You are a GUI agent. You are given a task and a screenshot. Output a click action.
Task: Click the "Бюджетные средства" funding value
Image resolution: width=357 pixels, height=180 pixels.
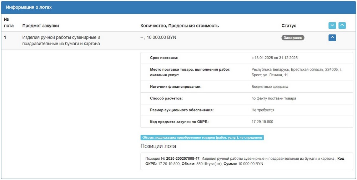[270, 87]
